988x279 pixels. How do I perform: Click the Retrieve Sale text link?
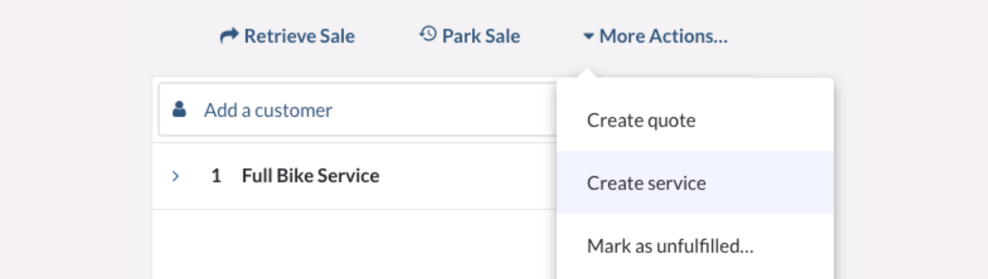pyautogui.click(x=299, y=36)
